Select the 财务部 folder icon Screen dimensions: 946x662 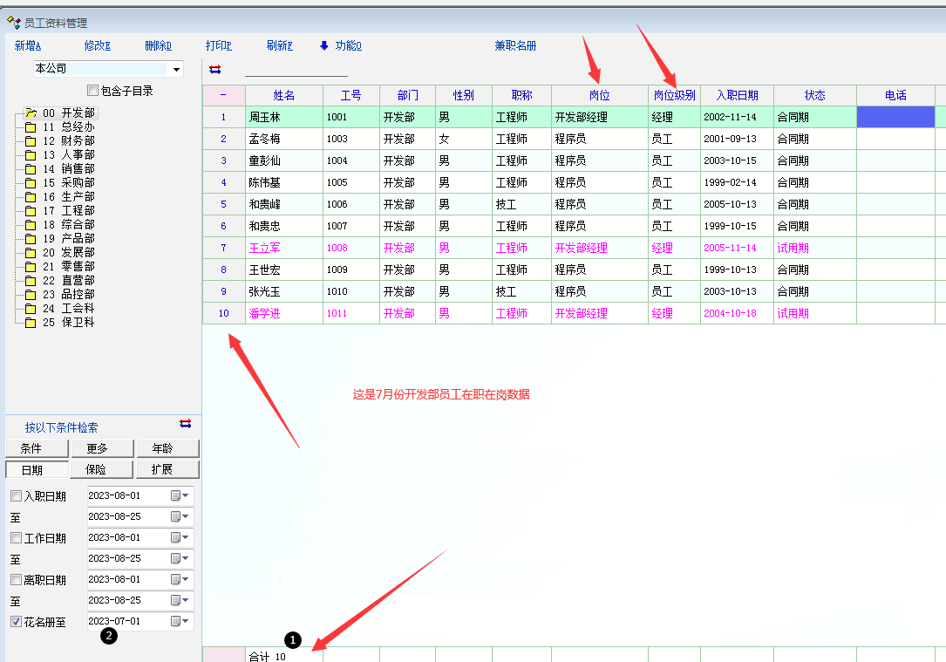click(31, 141)
